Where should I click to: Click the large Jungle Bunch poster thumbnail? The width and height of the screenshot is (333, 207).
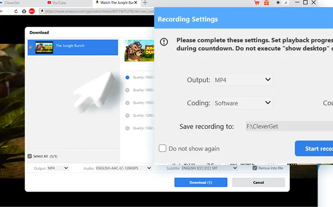tap(139, 51)
